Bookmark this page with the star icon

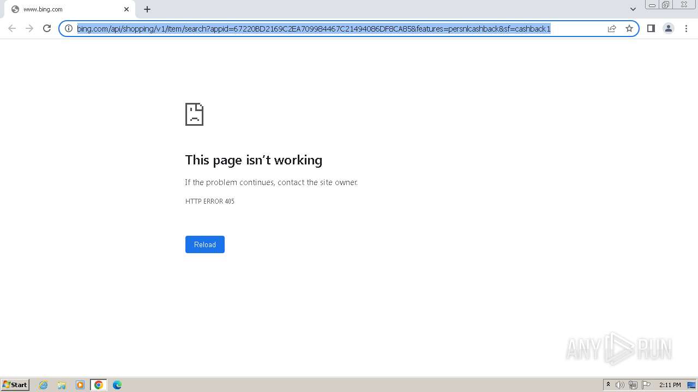coord(629,28)
